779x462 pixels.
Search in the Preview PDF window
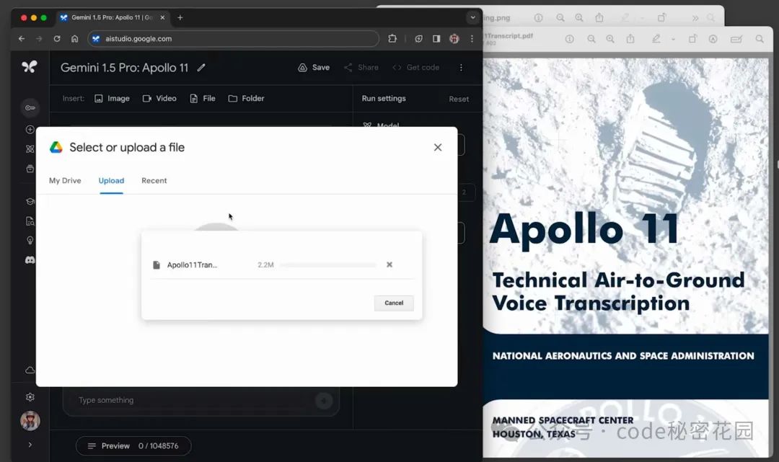[760, 39]
